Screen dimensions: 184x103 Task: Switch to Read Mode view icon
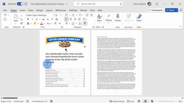(139, 101)
